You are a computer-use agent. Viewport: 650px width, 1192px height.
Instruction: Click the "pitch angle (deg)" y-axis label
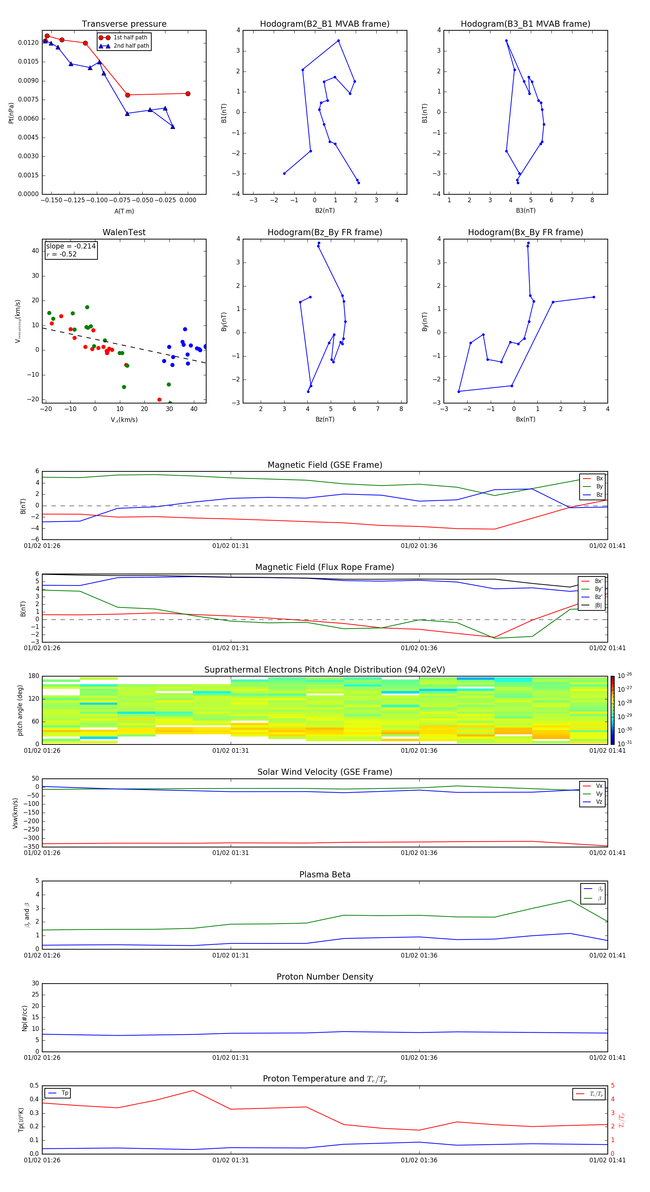[x=20, y=710]
